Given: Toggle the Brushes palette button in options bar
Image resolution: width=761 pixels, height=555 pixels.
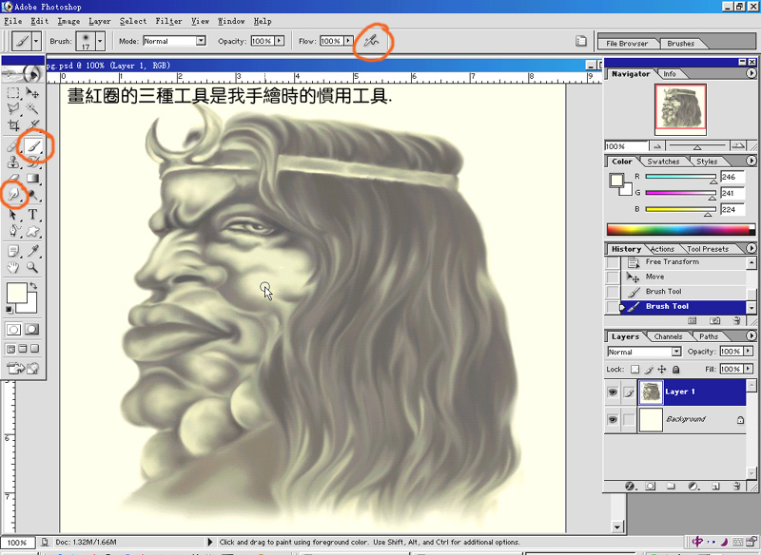Looking at the screenshot, I should [x=581, y=41].
